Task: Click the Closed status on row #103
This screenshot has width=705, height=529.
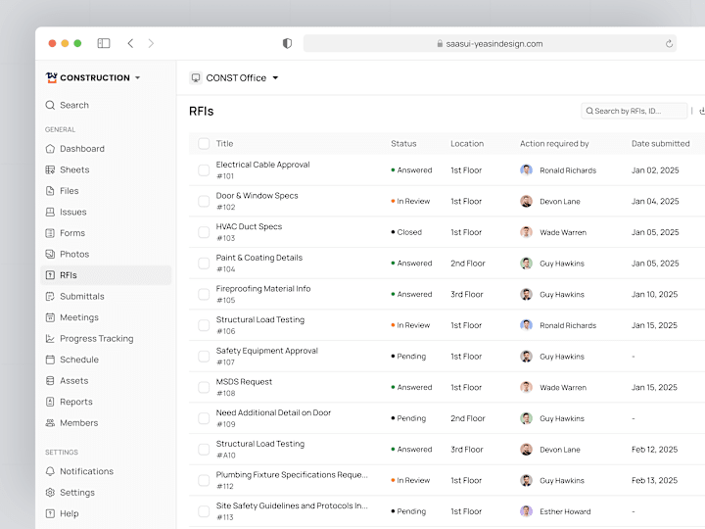Action: (406, 232)
